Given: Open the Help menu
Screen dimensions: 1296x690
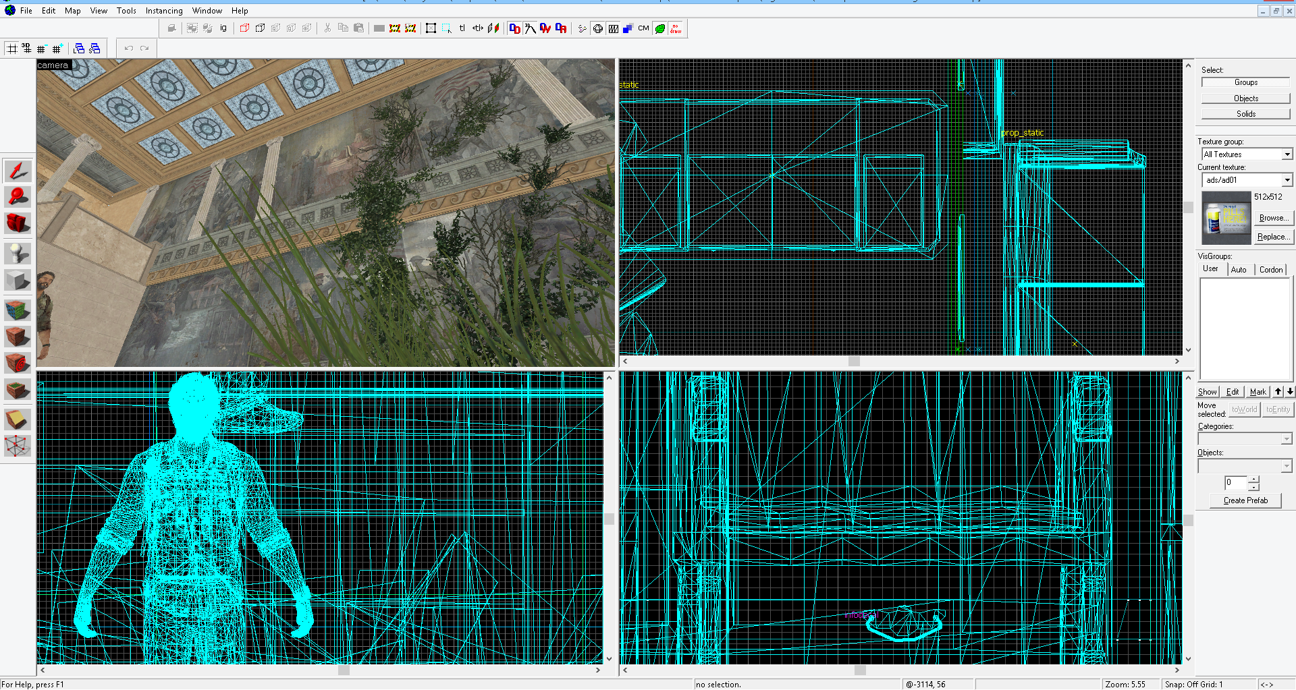Looking at the screenshot, I should point(240,11).
